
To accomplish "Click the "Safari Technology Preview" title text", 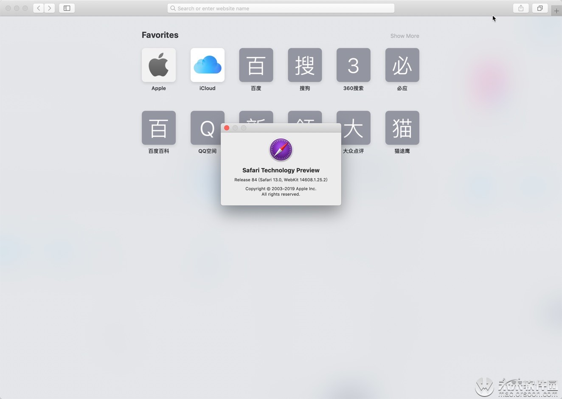I will tap(281, 170).
